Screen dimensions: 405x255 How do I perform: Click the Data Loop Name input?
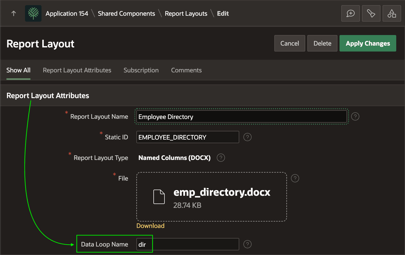tap(188, 244)
